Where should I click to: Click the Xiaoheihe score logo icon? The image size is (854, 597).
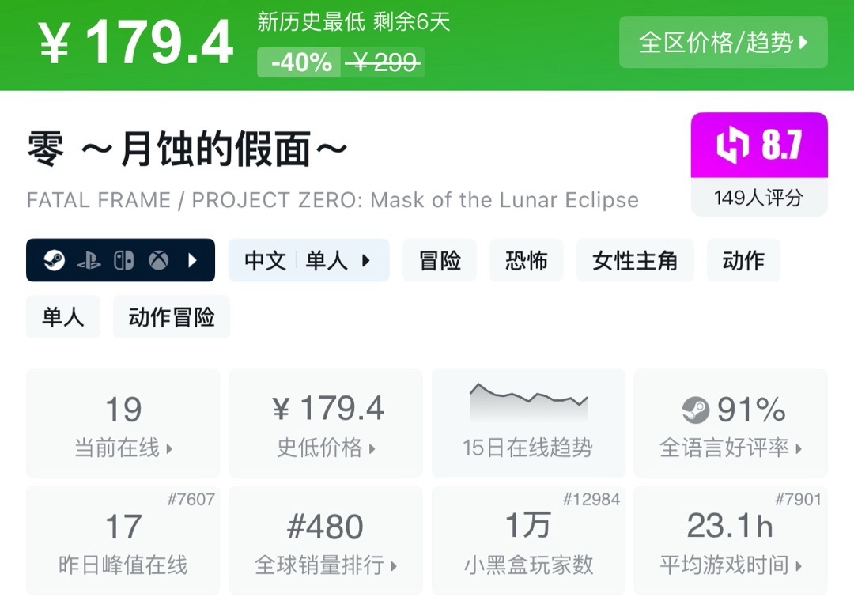(732, 145)
